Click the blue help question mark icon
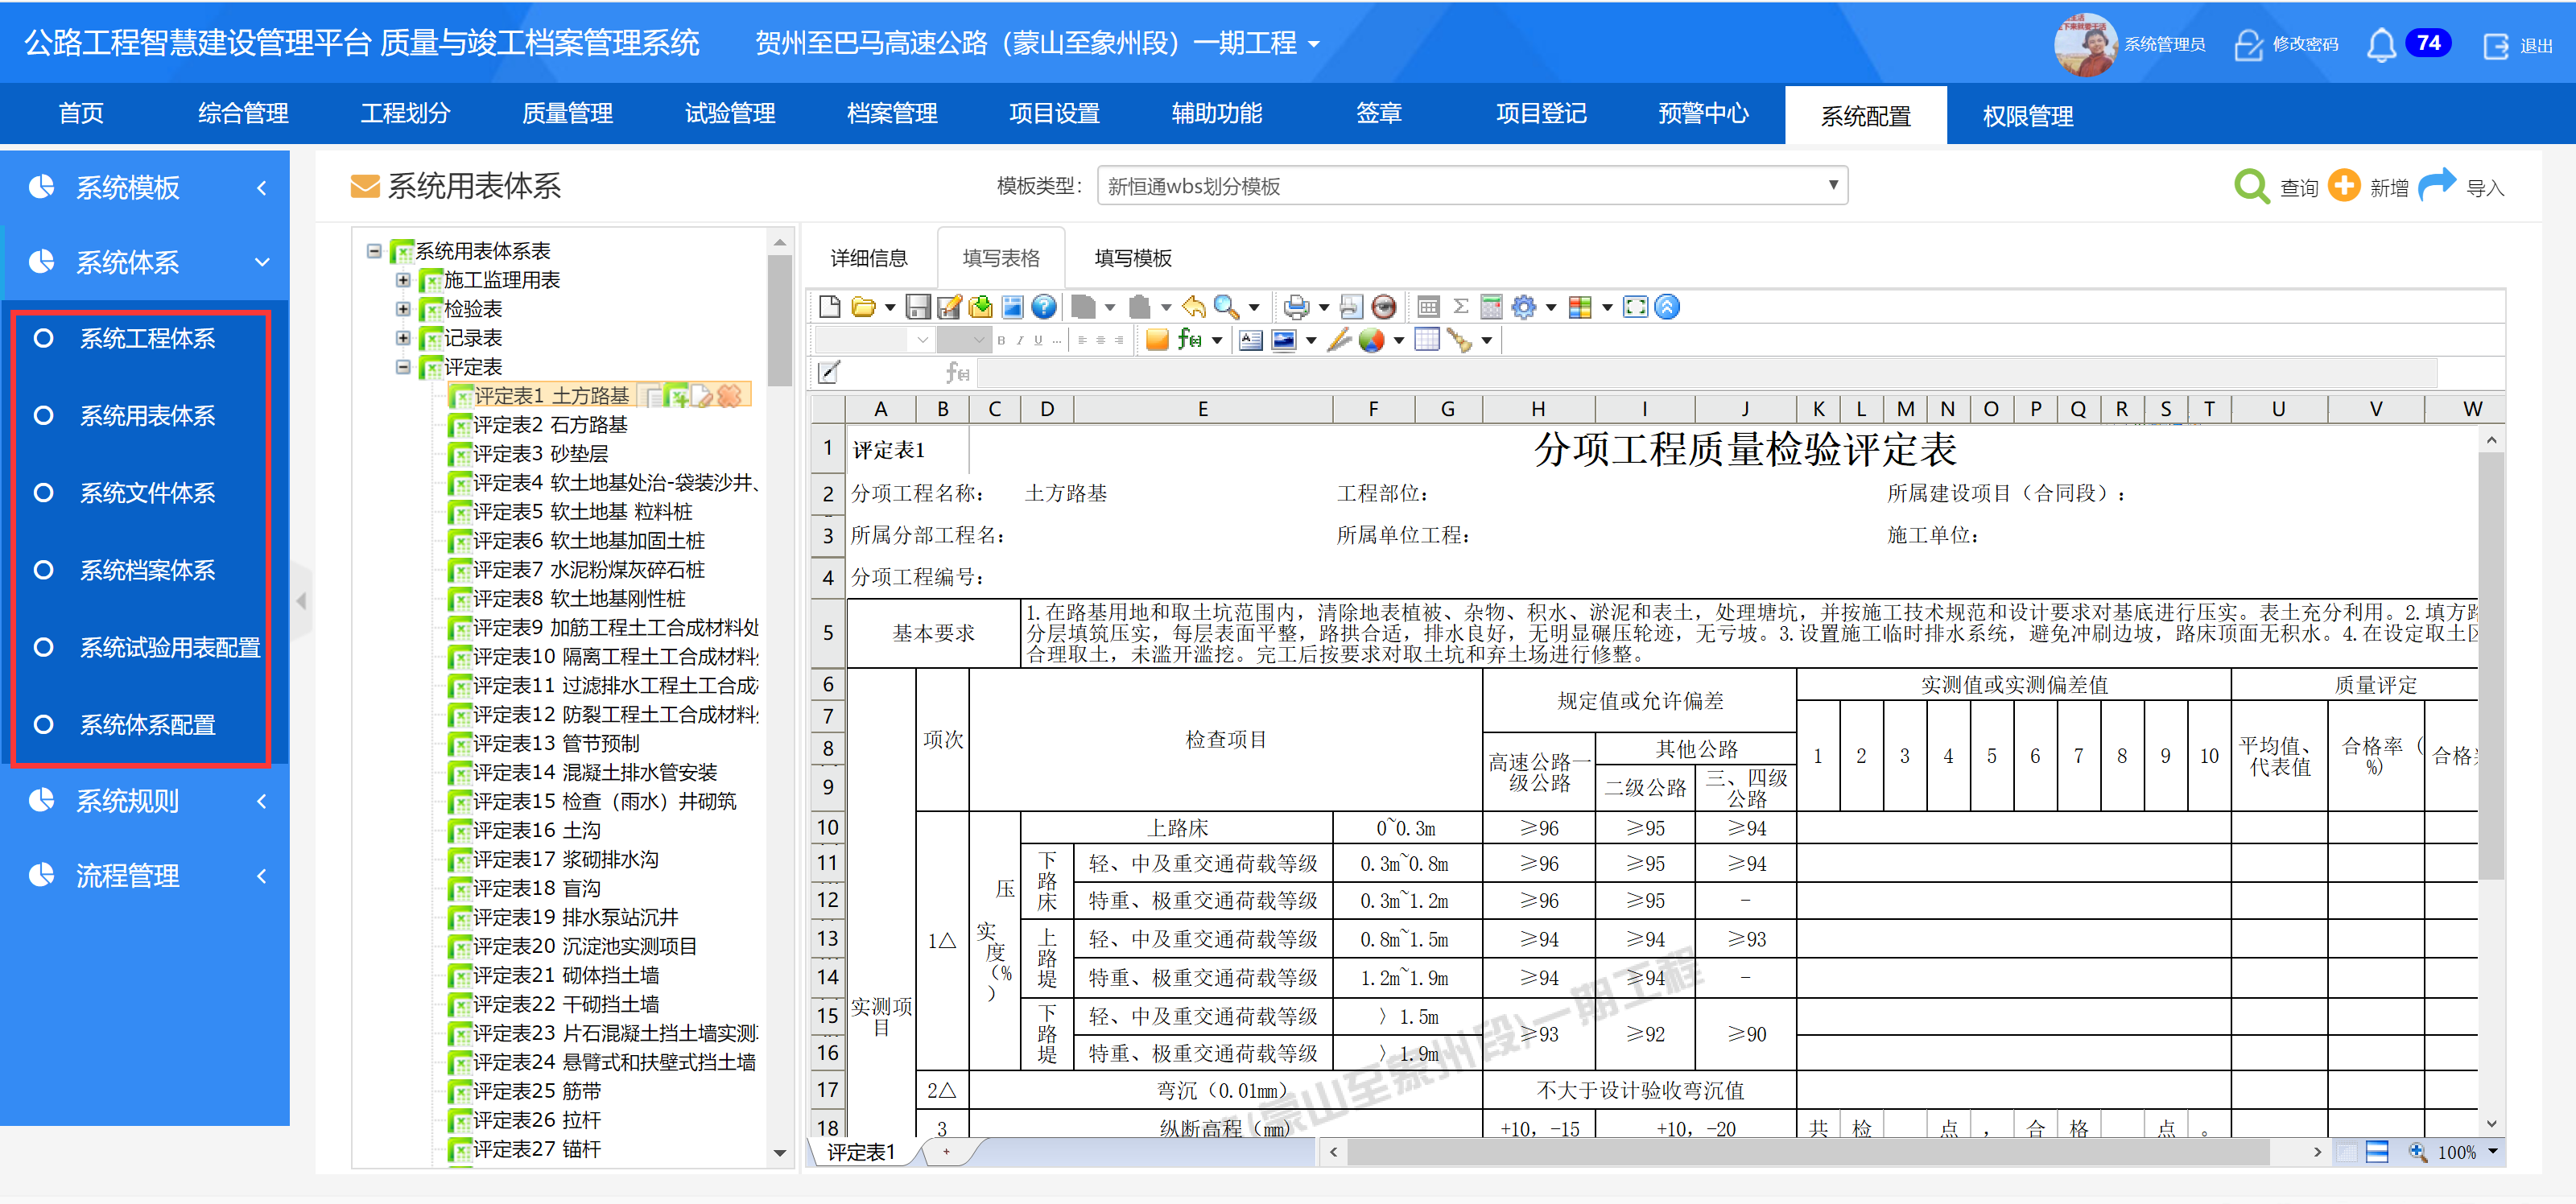The height and width of the screenshot is (1204, 2576). [1043, 307]
